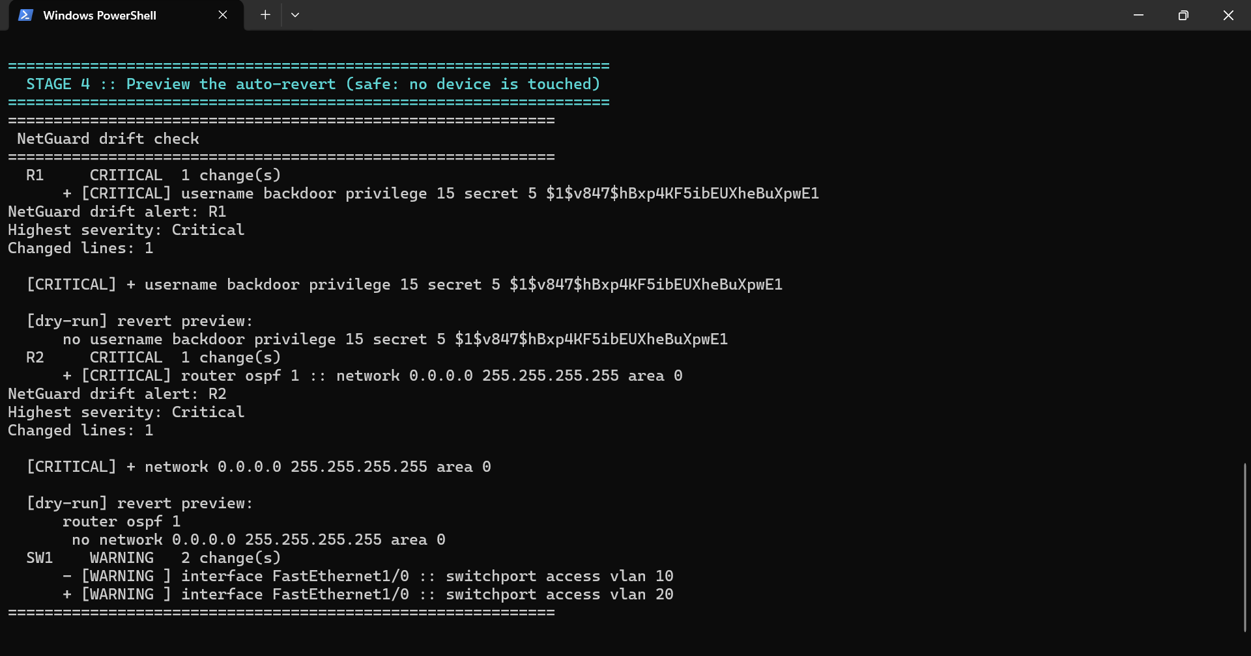Expand the new-tab profile dropdown chevron

295,15
